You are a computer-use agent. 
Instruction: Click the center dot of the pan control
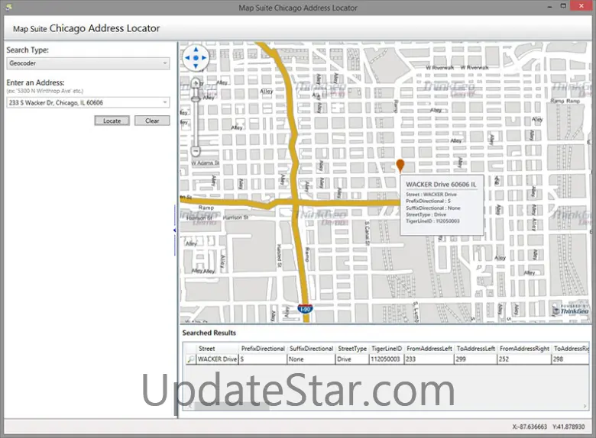pyautogui.click(x=196, y=58)
